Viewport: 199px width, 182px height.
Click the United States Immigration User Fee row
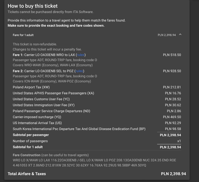(x=97, y=105)
